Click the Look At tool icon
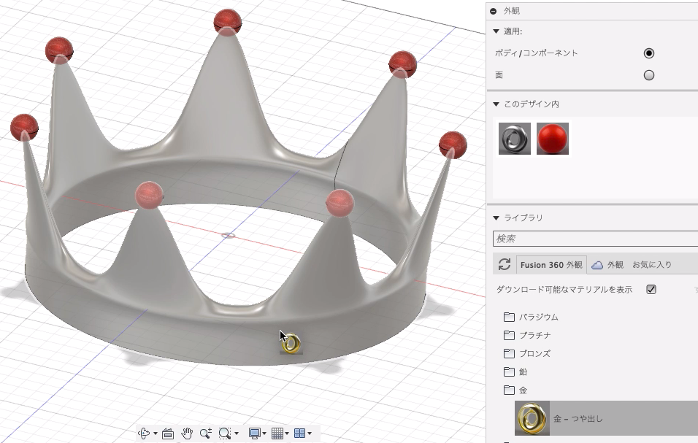Image resolution: width=698 pixels, height=443 pixels. pyautogui.click(x=168, y=434)
